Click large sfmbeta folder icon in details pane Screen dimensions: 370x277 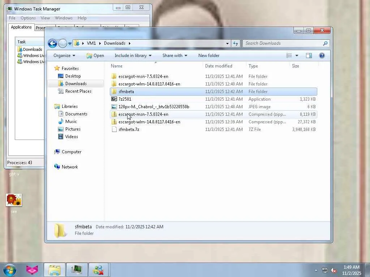(60, 230)
